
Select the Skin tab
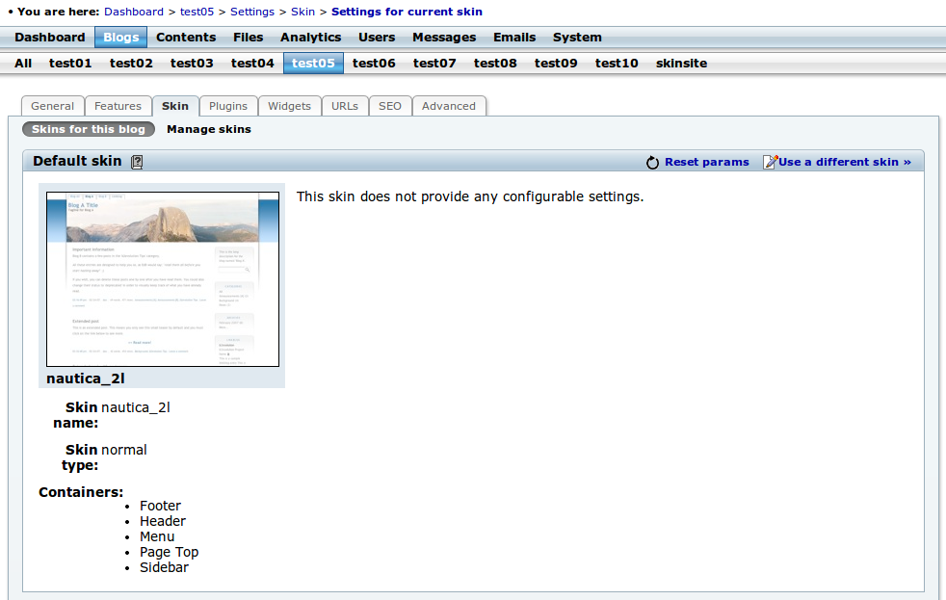tap(175, 106)
